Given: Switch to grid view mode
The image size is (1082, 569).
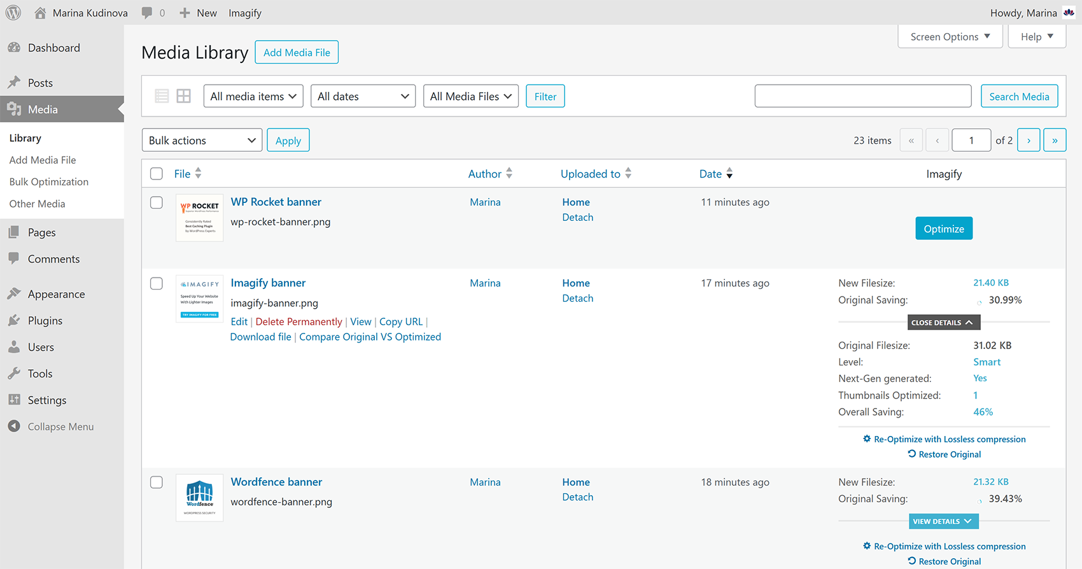Looking at the screenshot, I should 184,96.
